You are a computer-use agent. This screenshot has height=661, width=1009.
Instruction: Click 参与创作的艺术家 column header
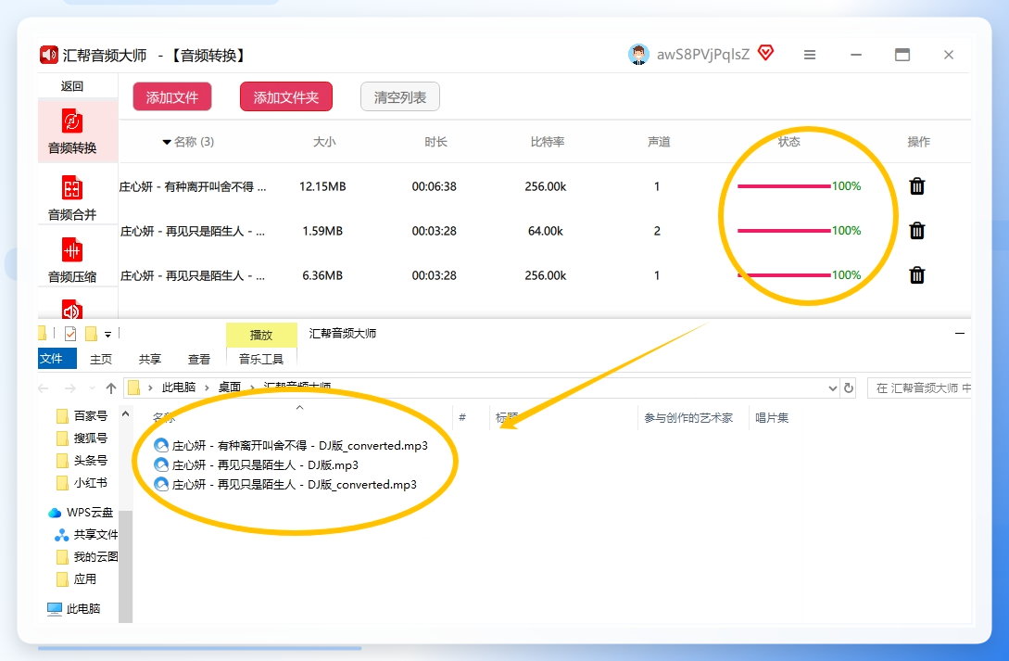coord(688,418)
